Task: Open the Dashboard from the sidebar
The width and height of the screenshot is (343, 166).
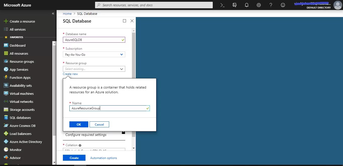Action: coord(17,45)
